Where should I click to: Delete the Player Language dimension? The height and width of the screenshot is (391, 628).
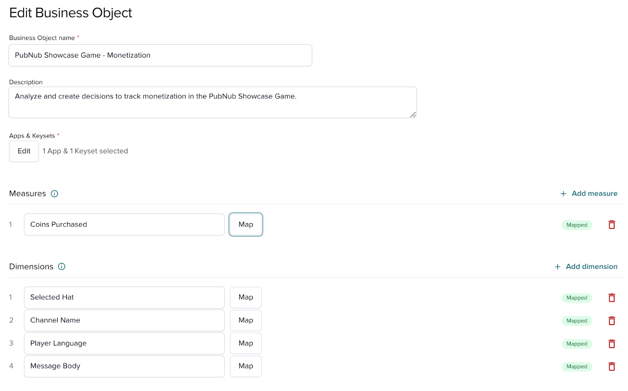pyautogui.click(x=611, y=344)
